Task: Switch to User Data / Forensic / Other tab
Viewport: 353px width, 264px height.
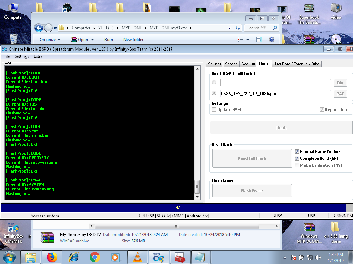Action: pyautogui.click(x=297, y=64)
